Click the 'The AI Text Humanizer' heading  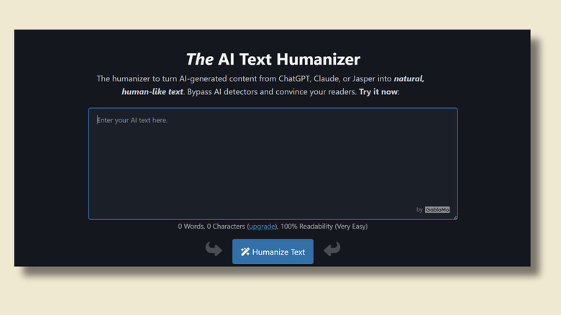(x=273, y=59)
